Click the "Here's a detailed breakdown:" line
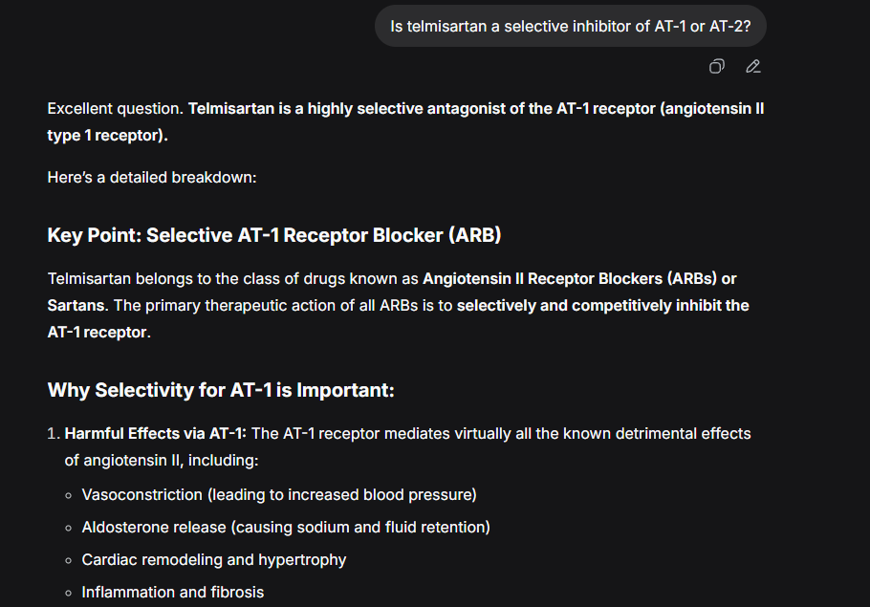The width and height of the screenshot is (870, 607). 152,178
